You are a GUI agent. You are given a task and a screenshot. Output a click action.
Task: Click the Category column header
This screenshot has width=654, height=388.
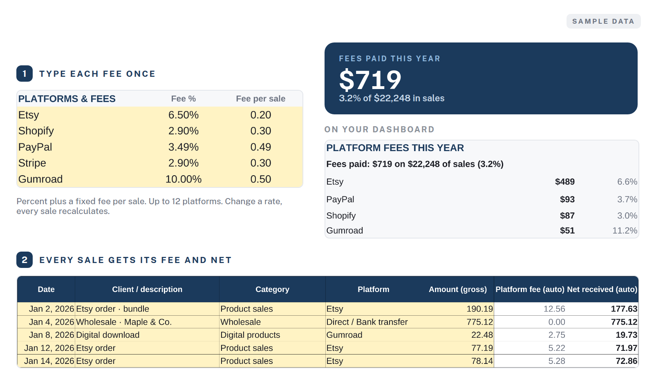click(x=272, y=290)
